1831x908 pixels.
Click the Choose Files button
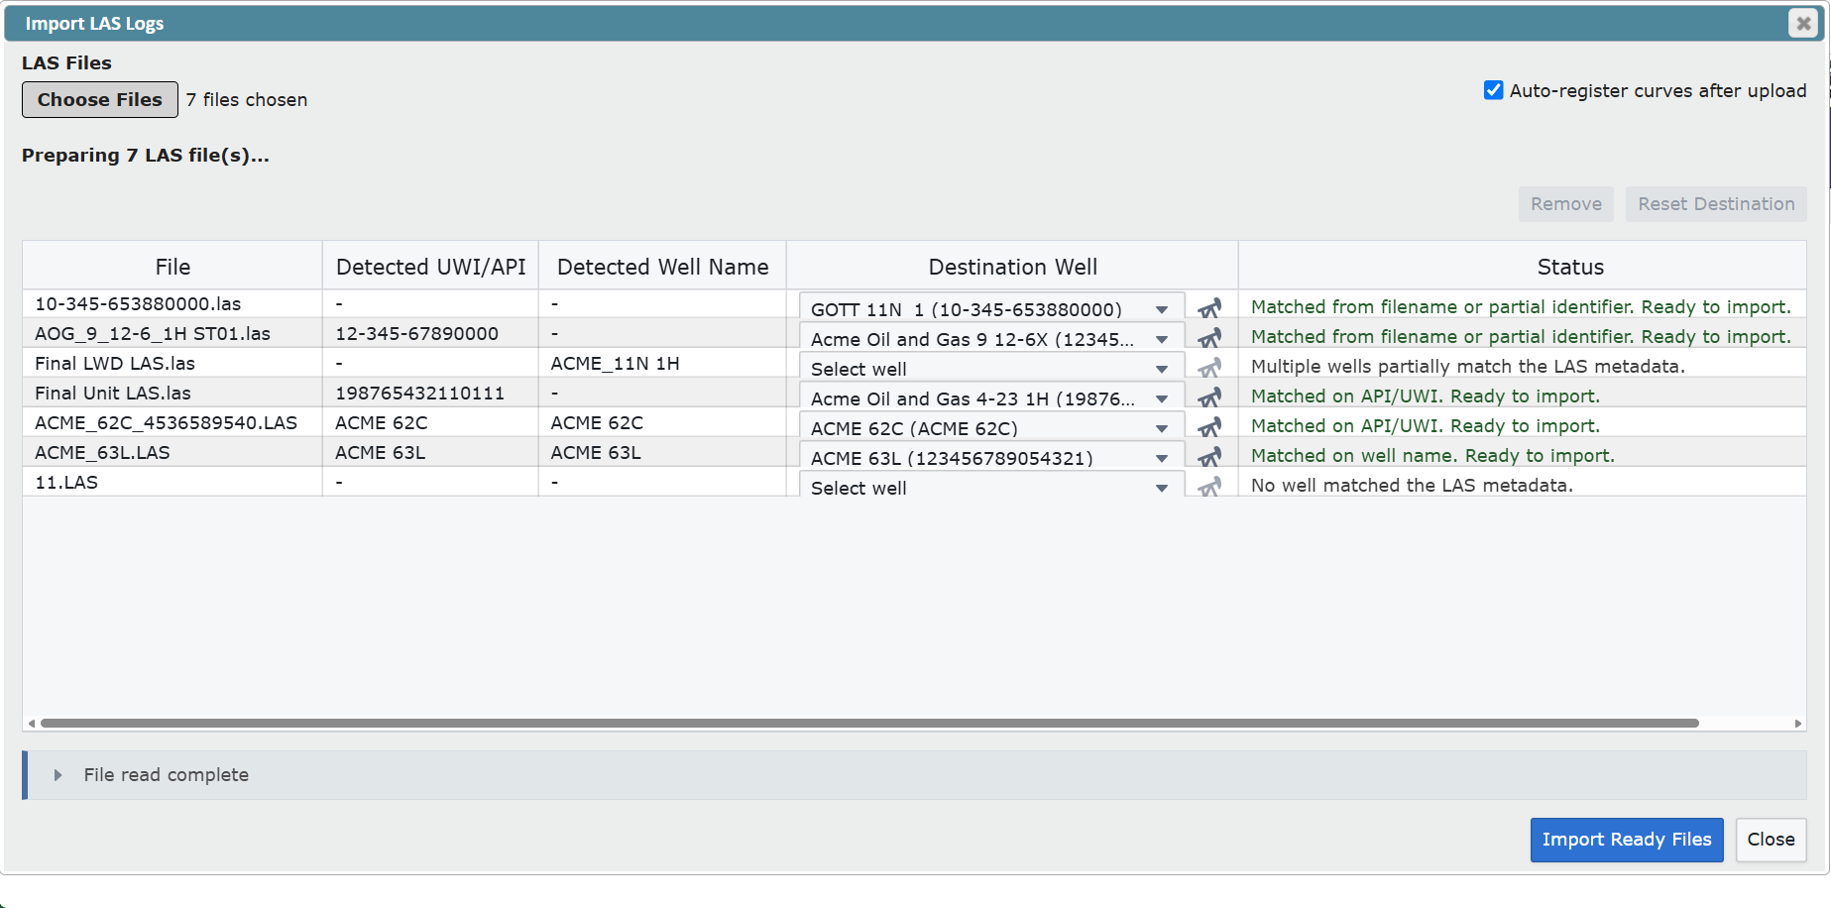tap(100, 99)
